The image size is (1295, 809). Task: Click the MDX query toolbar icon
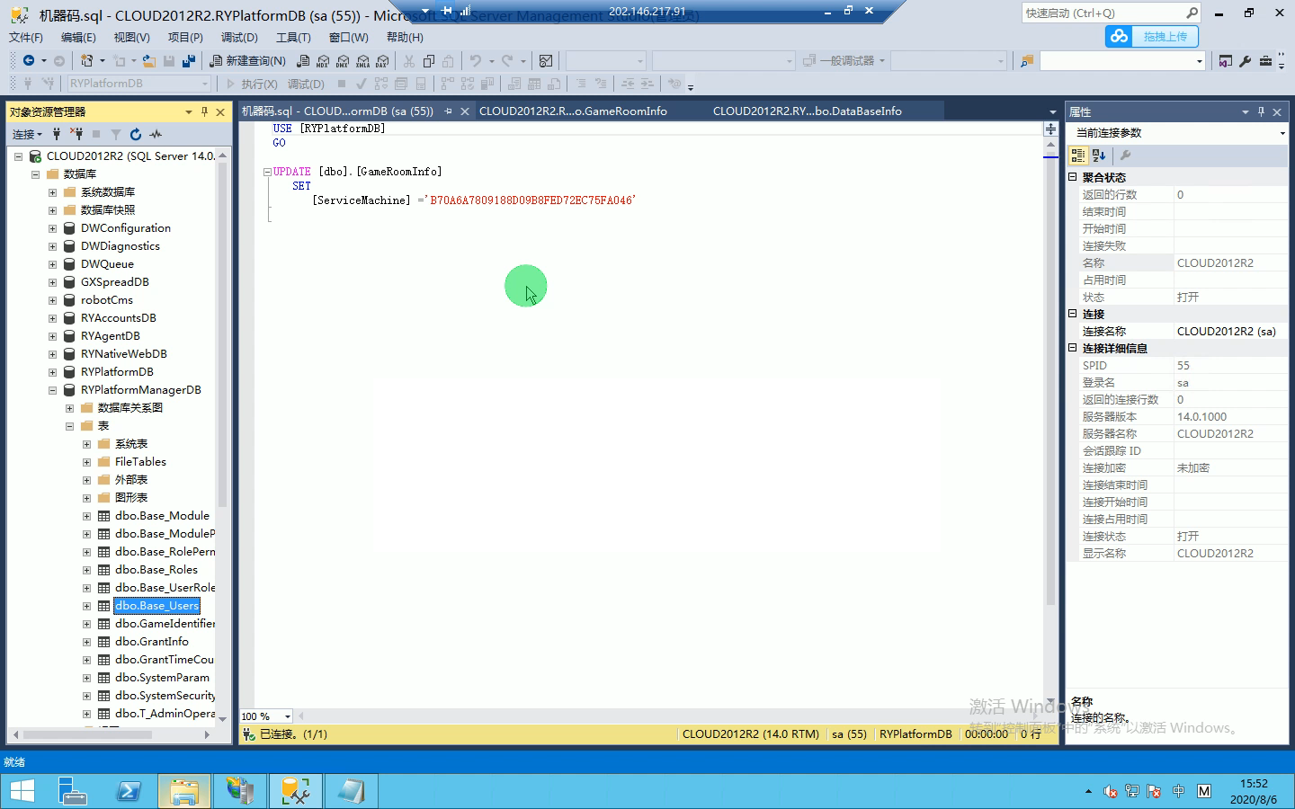(323, 61)
